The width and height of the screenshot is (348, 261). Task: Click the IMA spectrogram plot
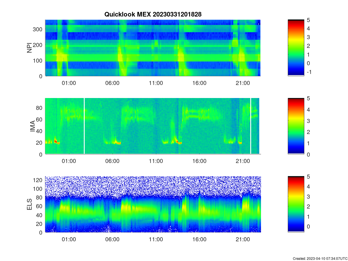point(153,126)
